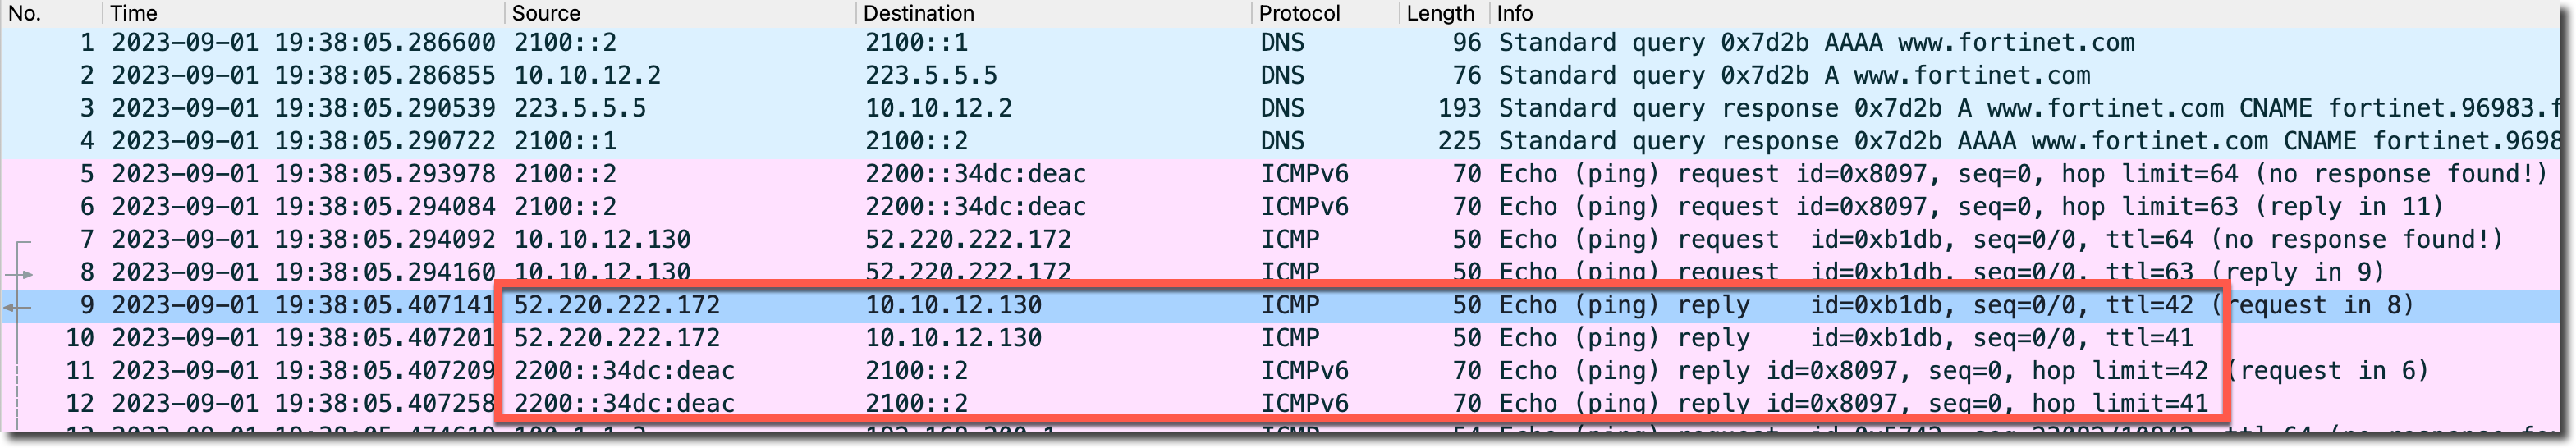Click the Info column header
The width and height of the screenshot is (2576, 448).
pos(1515,13)
